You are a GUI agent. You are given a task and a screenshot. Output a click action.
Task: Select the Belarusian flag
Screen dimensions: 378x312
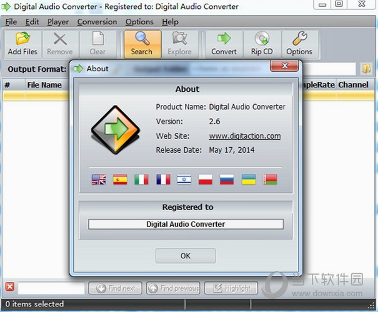tap(270, 180)
